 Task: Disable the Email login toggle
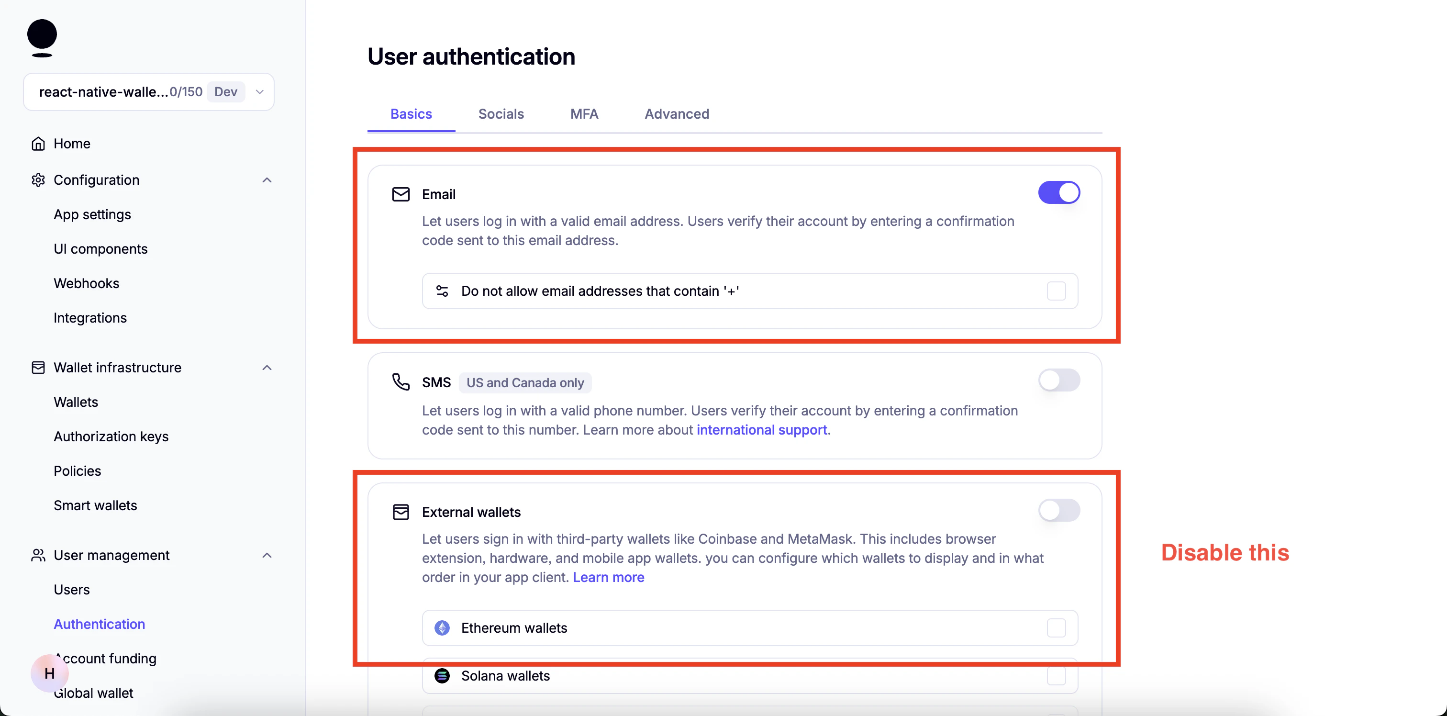click(x=1059, y=192)
